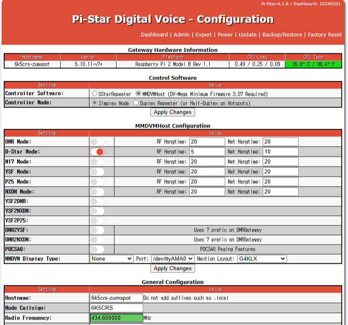Click the CPU Load 0.49 / 0.25 / 0.09 value

[x=257, y=64]
